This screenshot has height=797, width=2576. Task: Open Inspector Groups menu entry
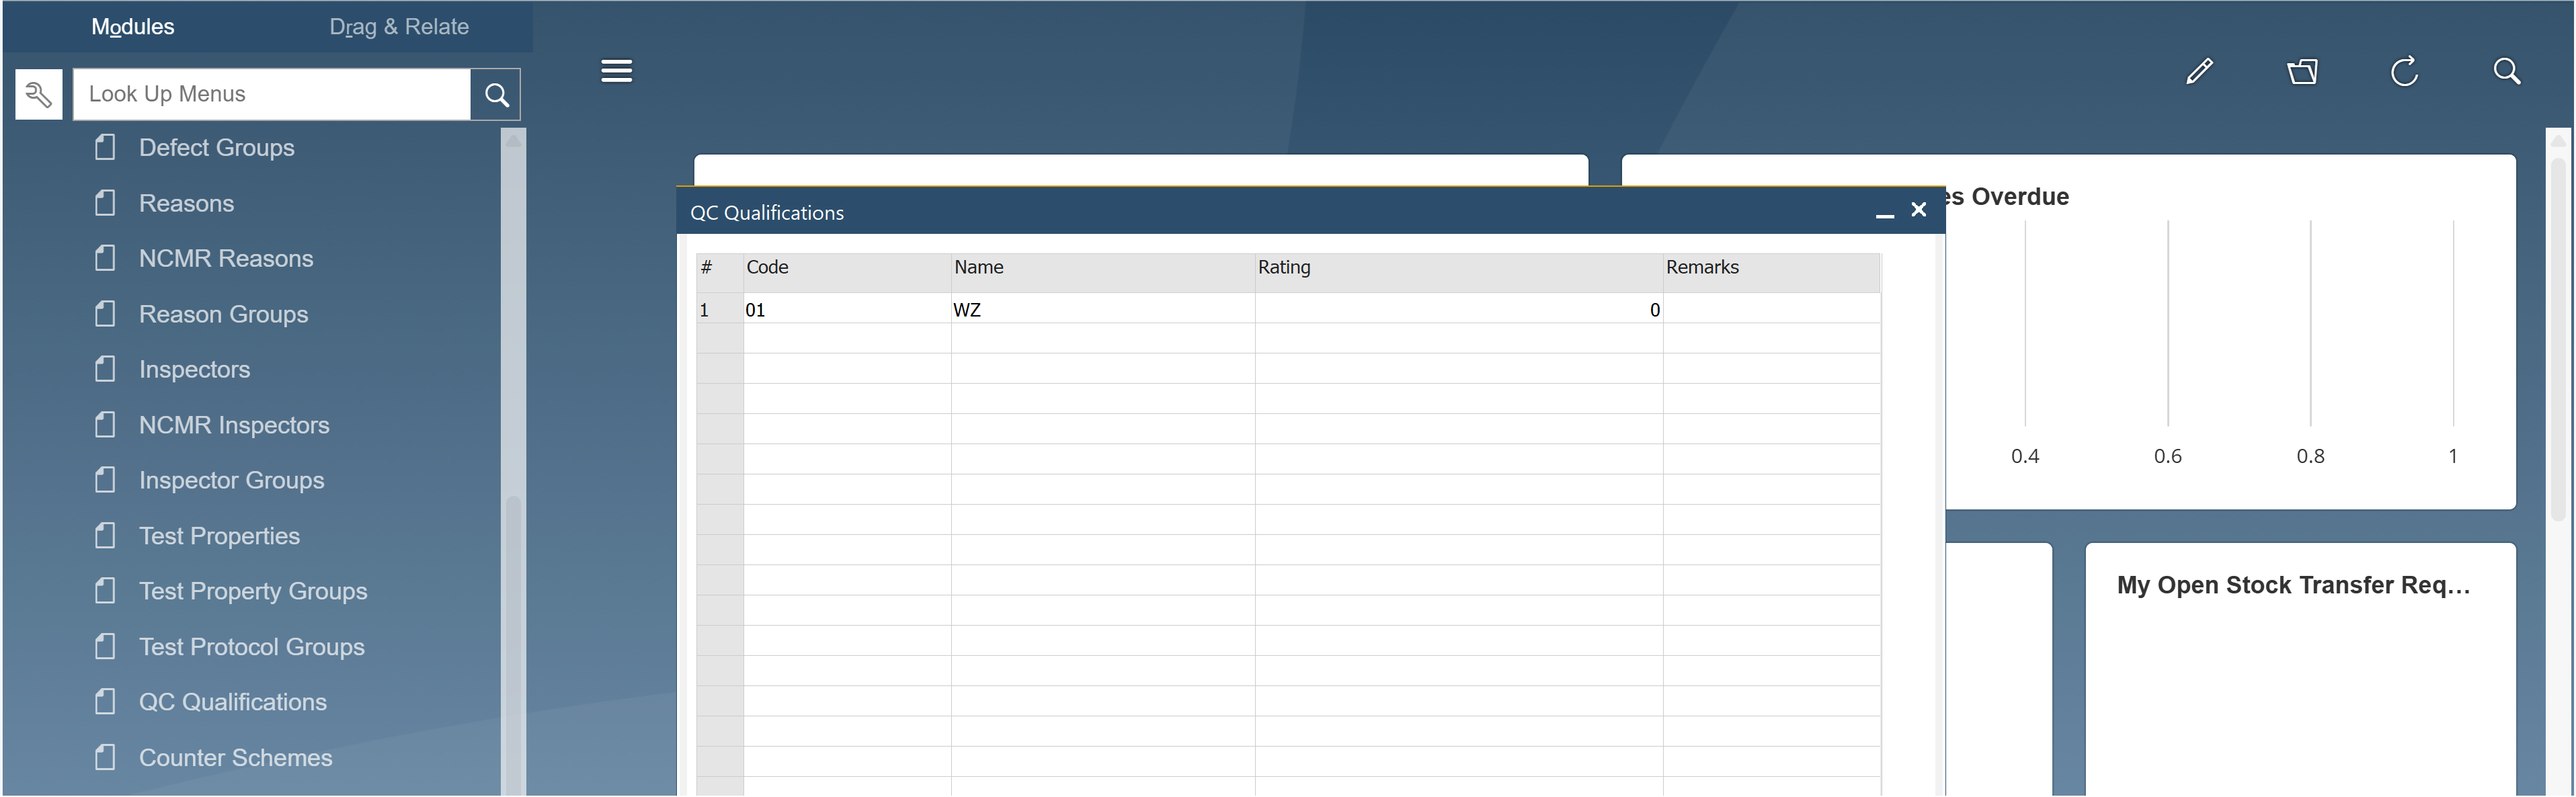231,481
